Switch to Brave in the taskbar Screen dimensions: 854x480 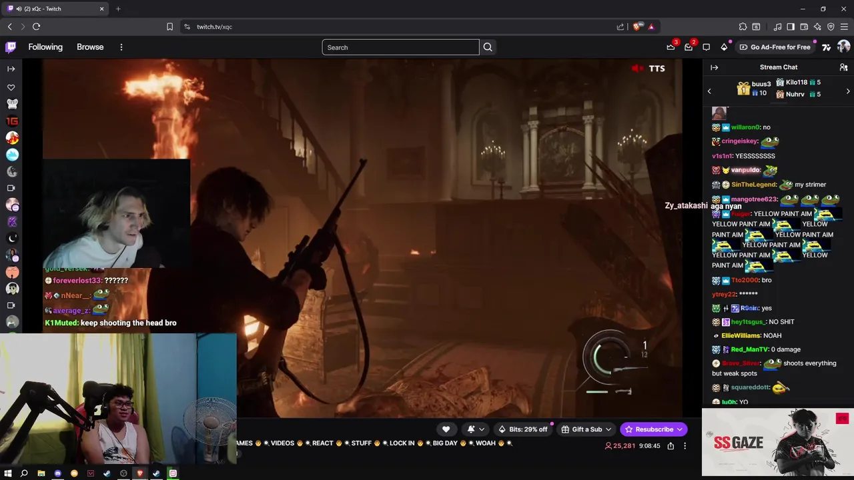[140, 473]
